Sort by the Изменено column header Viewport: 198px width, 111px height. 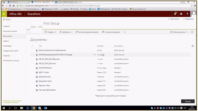[100, 46]
